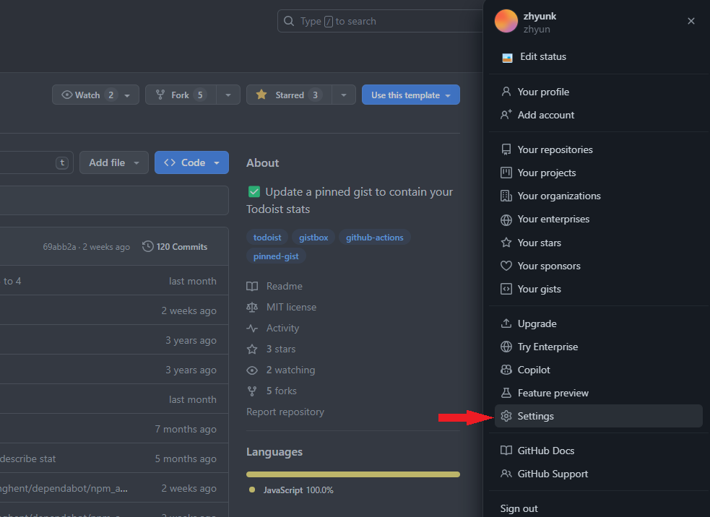Click the Copilot icon in menu

pyautogui.click(x=506, y=370)
